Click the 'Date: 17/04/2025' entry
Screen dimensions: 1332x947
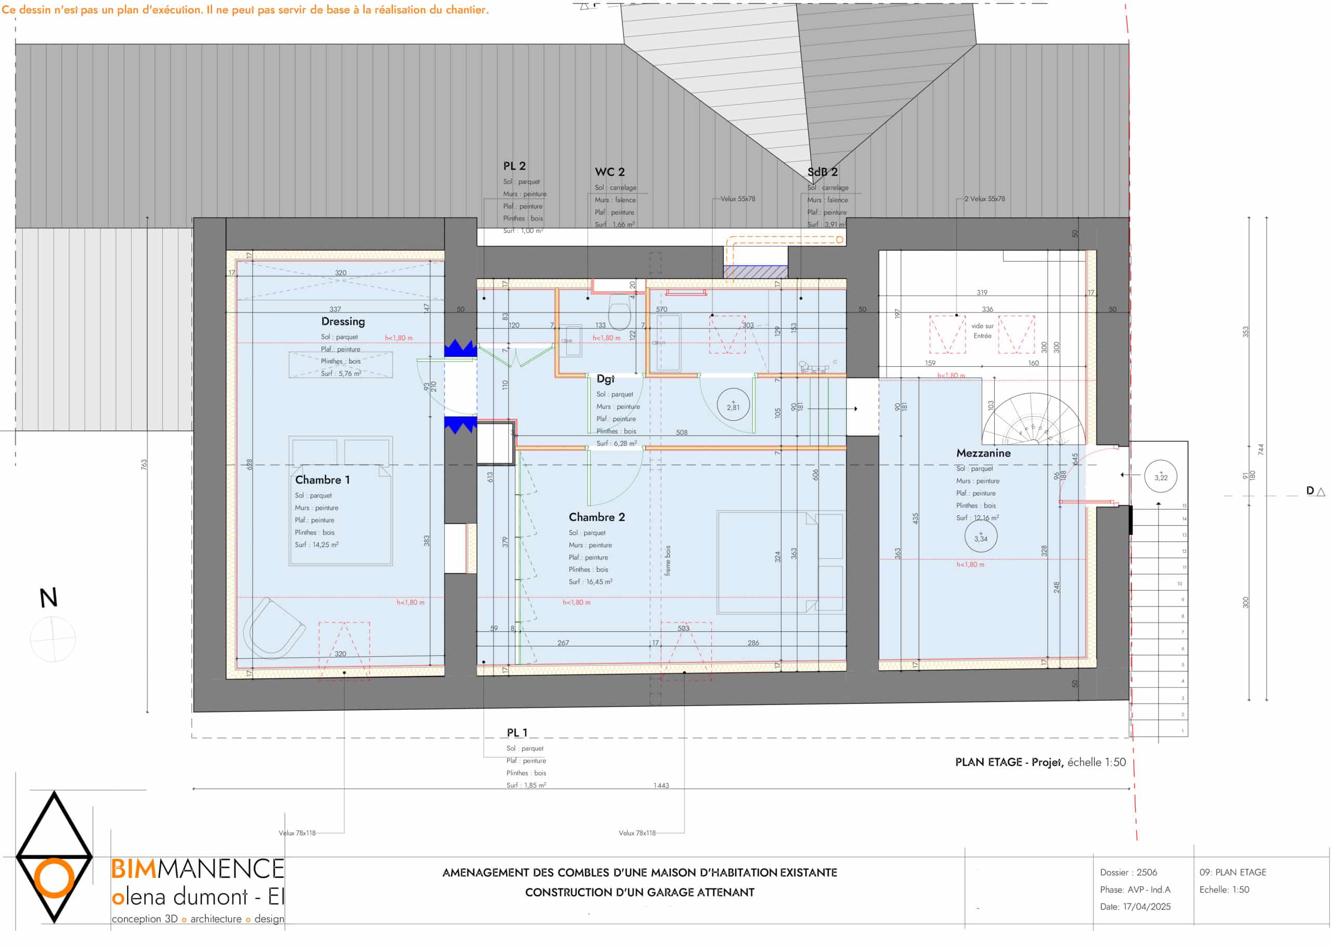click(1135, 907)
